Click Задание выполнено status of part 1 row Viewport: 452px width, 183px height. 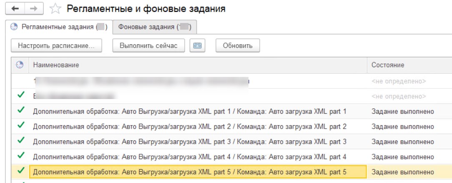[x=403, y=112]
